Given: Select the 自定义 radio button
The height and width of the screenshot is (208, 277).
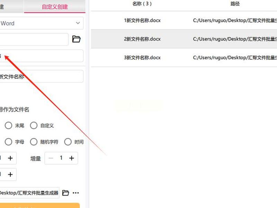Looking at the screenshot, I should pos(34,125).
